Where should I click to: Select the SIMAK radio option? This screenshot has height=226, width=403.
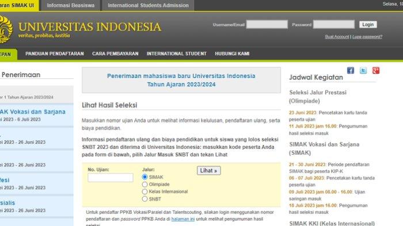(145, 177)
